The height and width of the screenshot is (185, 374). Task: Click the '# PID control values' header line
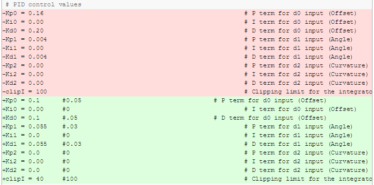pyautogui.click(x=187, y=4)
